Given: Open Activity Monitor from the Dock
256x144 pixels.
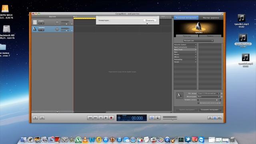Looking at the screenshot, I should pos(181,140).
